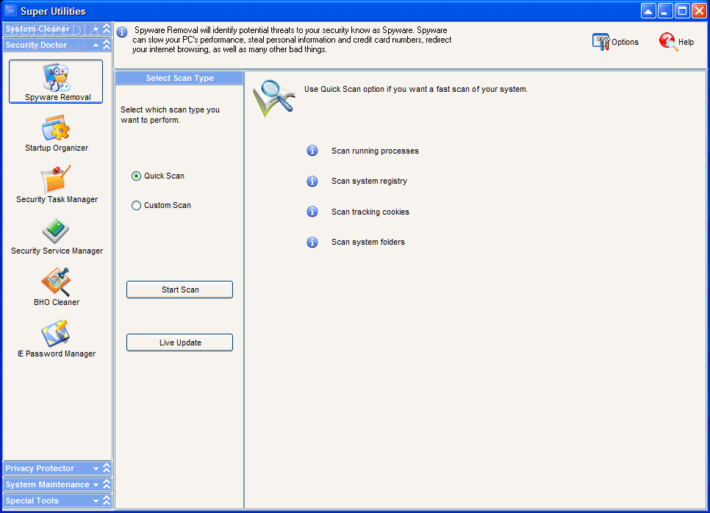Click the Select Scan Type header
Screen dimensions: 710x513
pyautogui.click(x=180, y=78)
